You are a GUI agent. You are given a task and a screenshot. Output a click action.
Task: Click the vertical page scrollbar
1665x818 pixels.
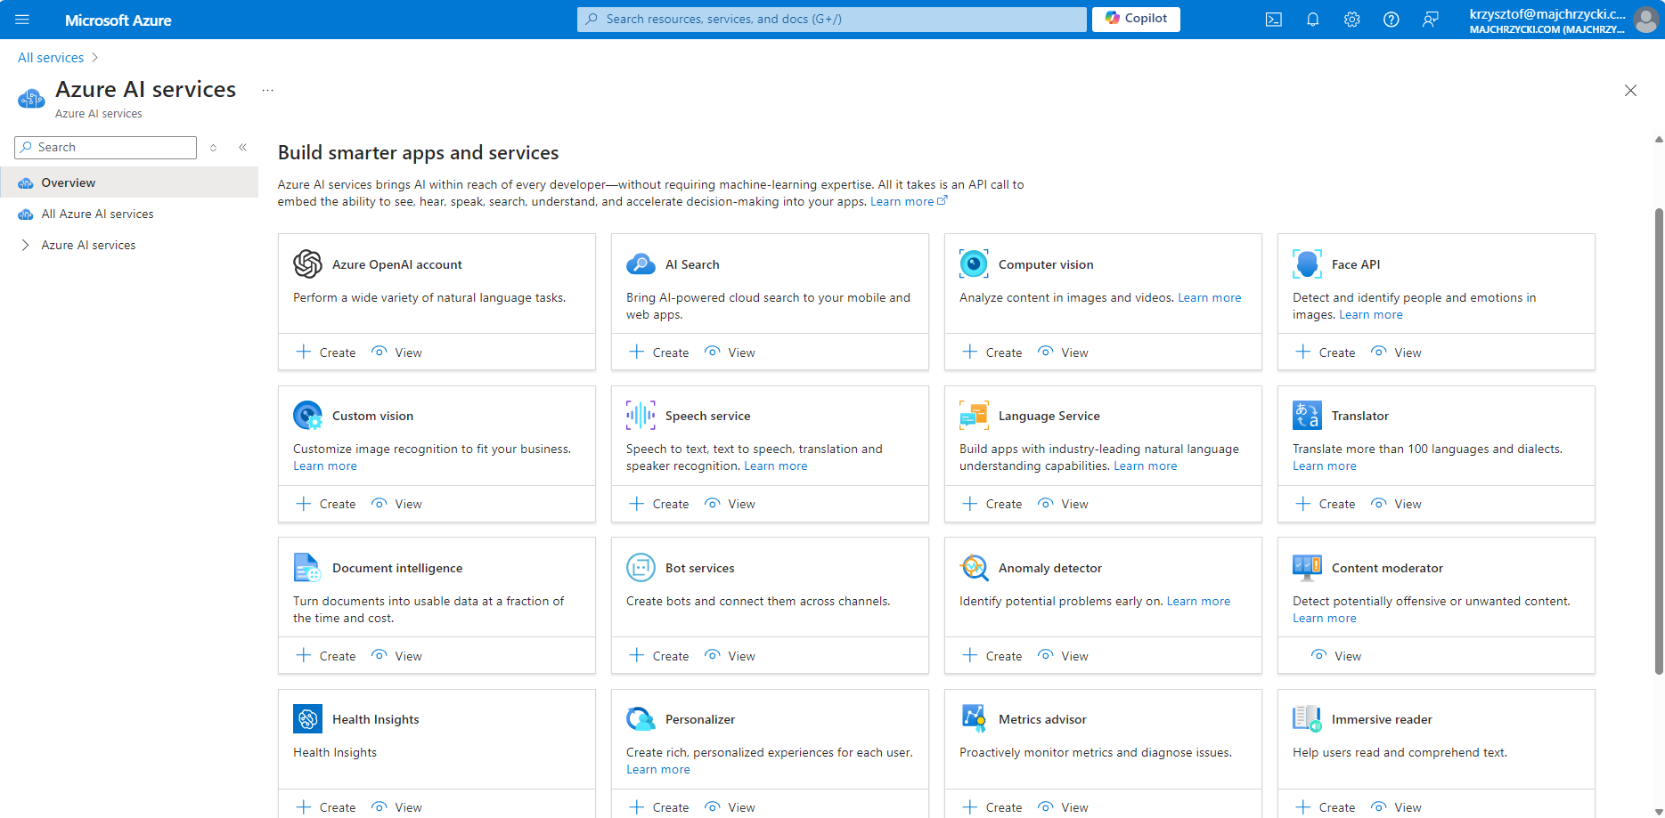[1659, 441]
